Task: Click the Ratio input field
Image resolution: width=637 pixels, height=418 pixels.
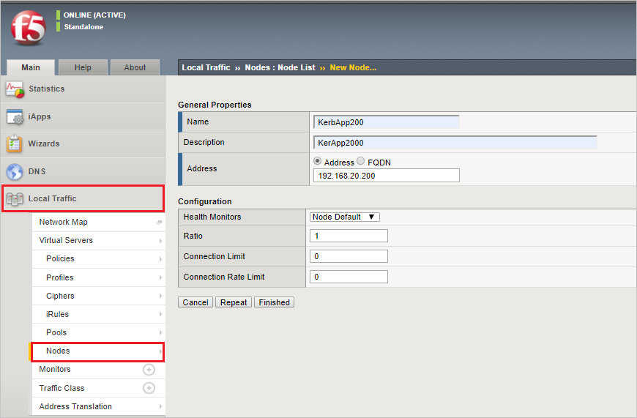Action: click(349, 236)
